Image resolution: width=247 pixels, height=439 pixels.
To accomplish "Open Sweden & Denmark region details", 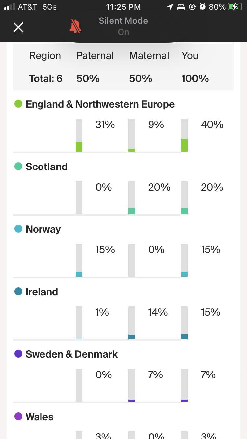I will click(71, 354).
